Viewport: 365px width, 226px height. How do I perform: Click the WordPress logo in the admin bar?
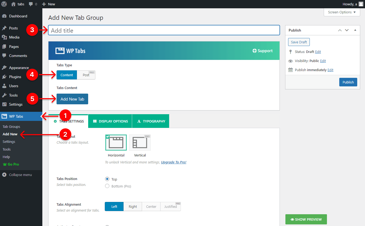click(4, 4)
